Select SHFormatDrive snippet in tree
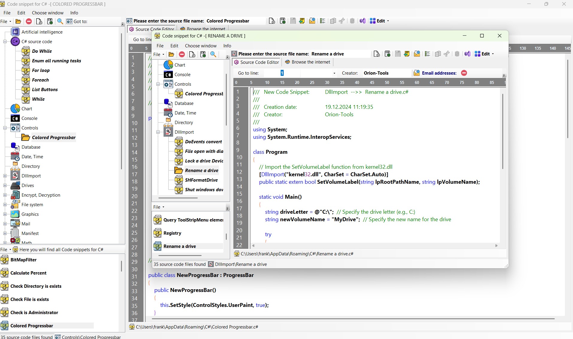The image size is (573, 339). [201, 180]
